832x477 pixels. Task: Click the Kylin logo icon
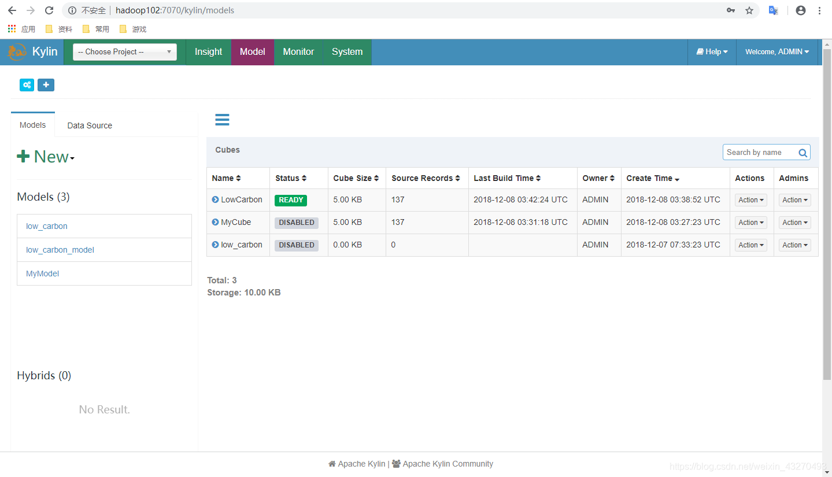point(16,52)
